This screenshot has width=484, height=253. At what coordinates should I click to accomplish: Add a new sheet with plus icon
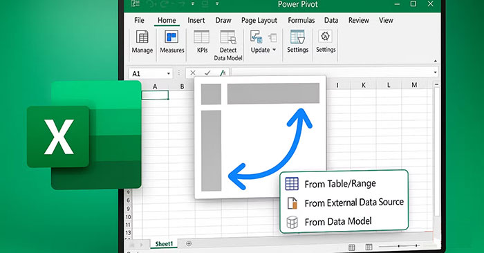point(189,244)
